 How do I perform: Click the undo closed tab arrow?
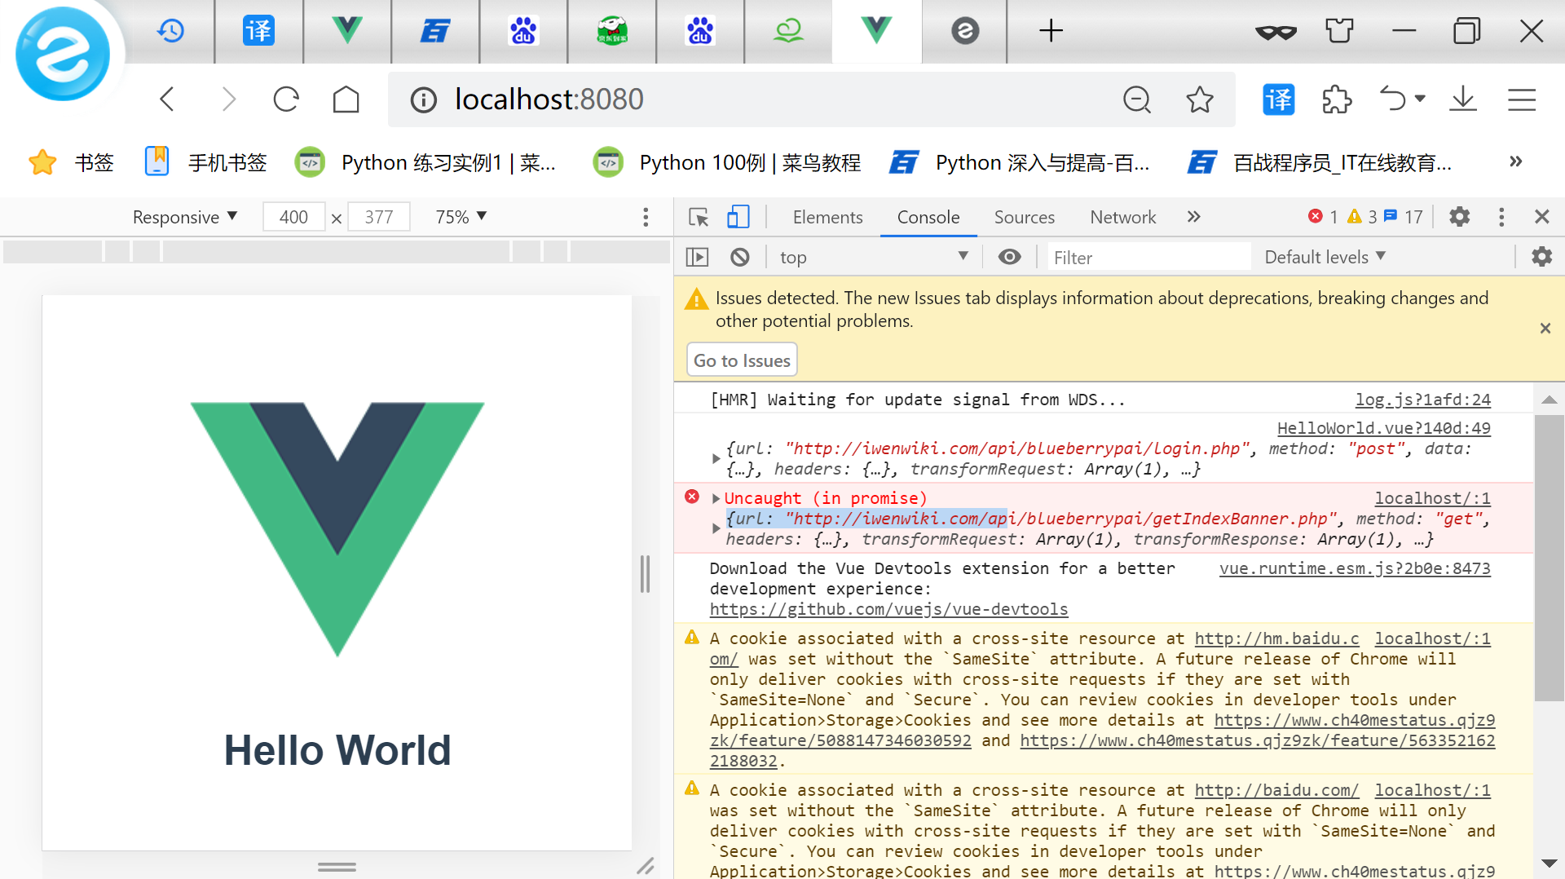coord(1393,99)
